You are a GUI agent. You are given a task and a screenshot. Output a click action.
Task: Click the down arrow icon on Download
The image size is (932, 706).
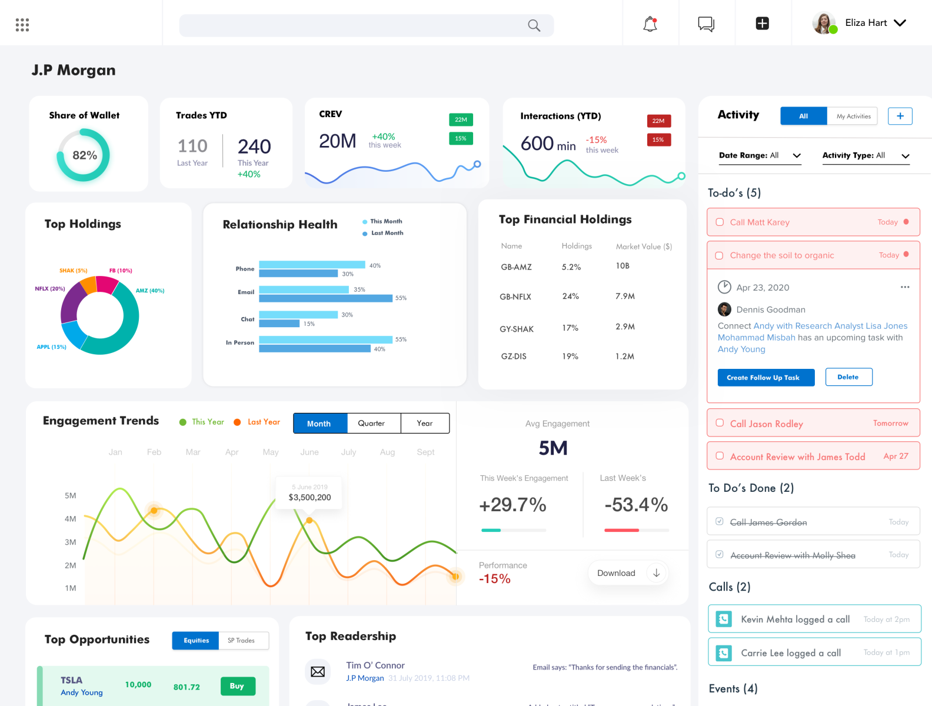pyautogui.click(x=657, y=573)
